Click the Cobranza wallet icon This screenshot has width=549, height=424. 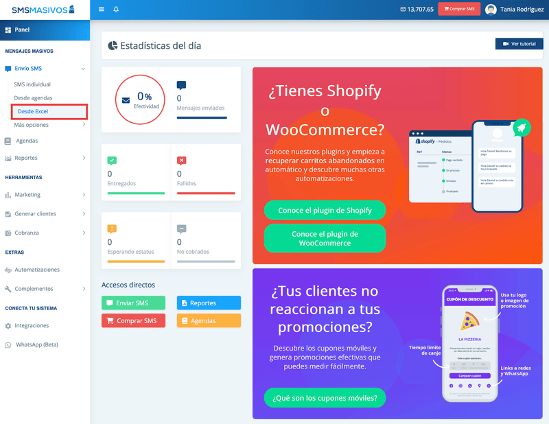pos(8,233)
